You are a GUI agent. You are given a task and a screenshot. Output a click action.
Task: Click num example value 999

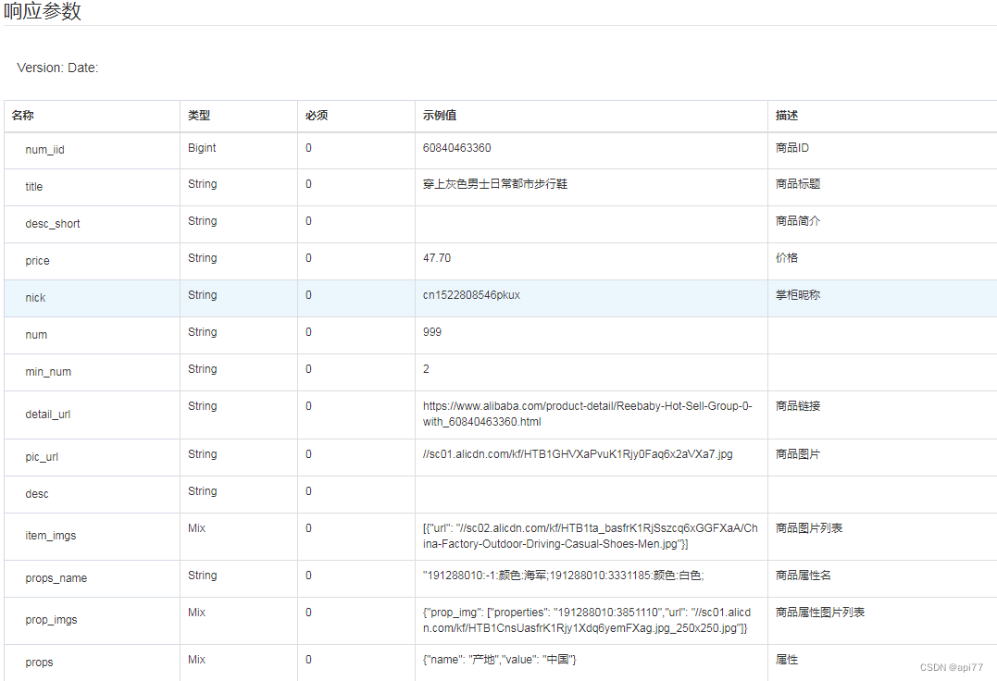pos(431,332)
